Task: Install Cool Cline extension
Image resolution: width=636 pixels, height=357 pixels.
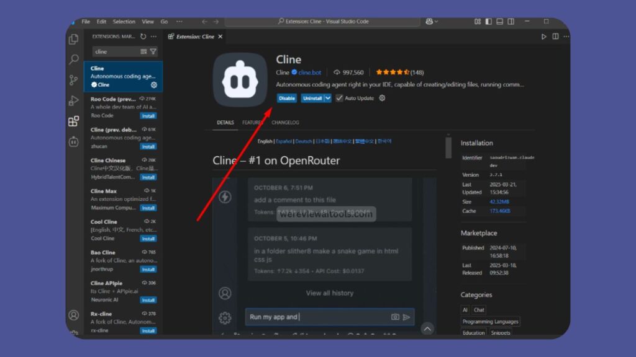Action: coord(148,239)
